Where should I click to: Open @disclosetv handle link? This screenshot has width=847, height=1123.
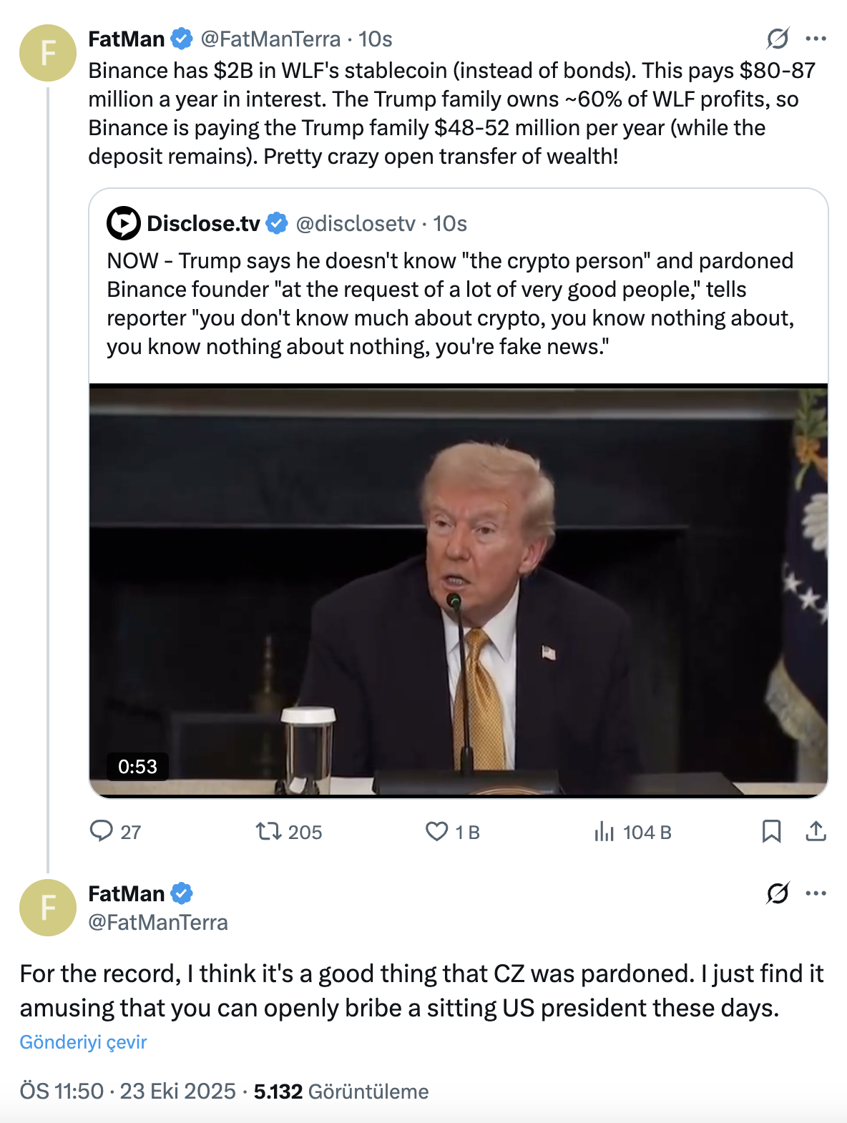(355, 223)
